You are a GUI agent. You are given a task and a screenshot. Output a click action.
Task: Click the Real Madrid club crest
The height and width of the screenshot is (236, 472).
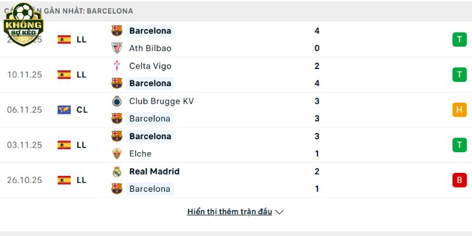[117, 172]
